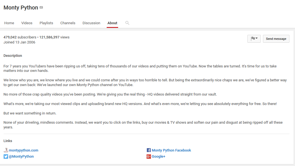
Task: Click the 'But we want something in return.' line
Action: click(30, 113)
